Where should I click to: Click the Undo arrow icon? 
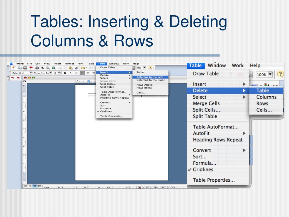tap(83, 68)
